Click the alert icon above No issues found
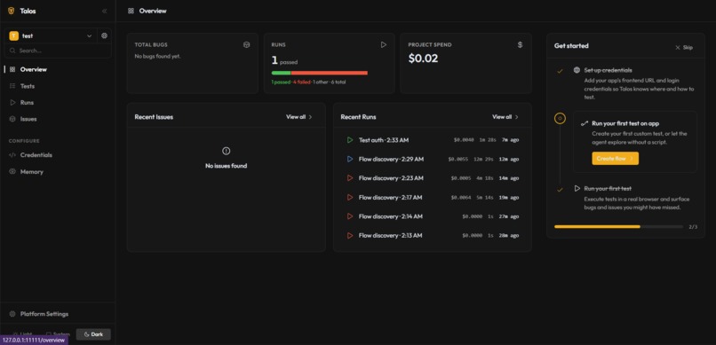Screen dimensions: 716x345 tap(226, 151)
